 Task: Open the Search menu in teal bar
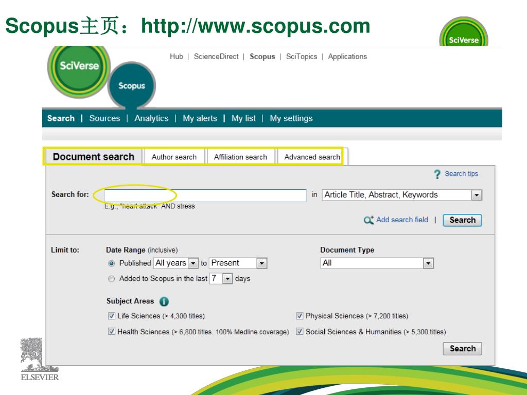point(61,118)
